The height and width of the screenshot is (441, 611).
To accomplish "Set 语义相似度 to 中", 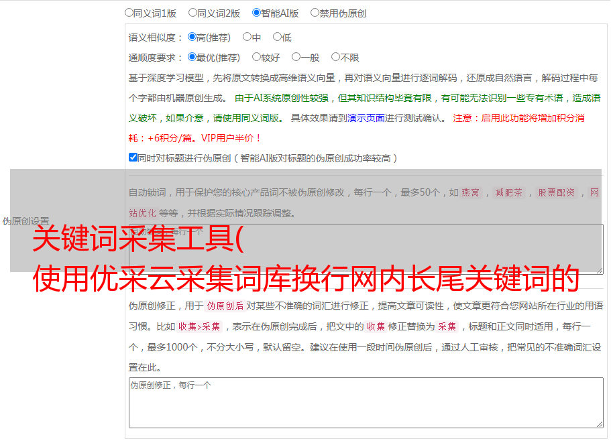I will point(247,37).
